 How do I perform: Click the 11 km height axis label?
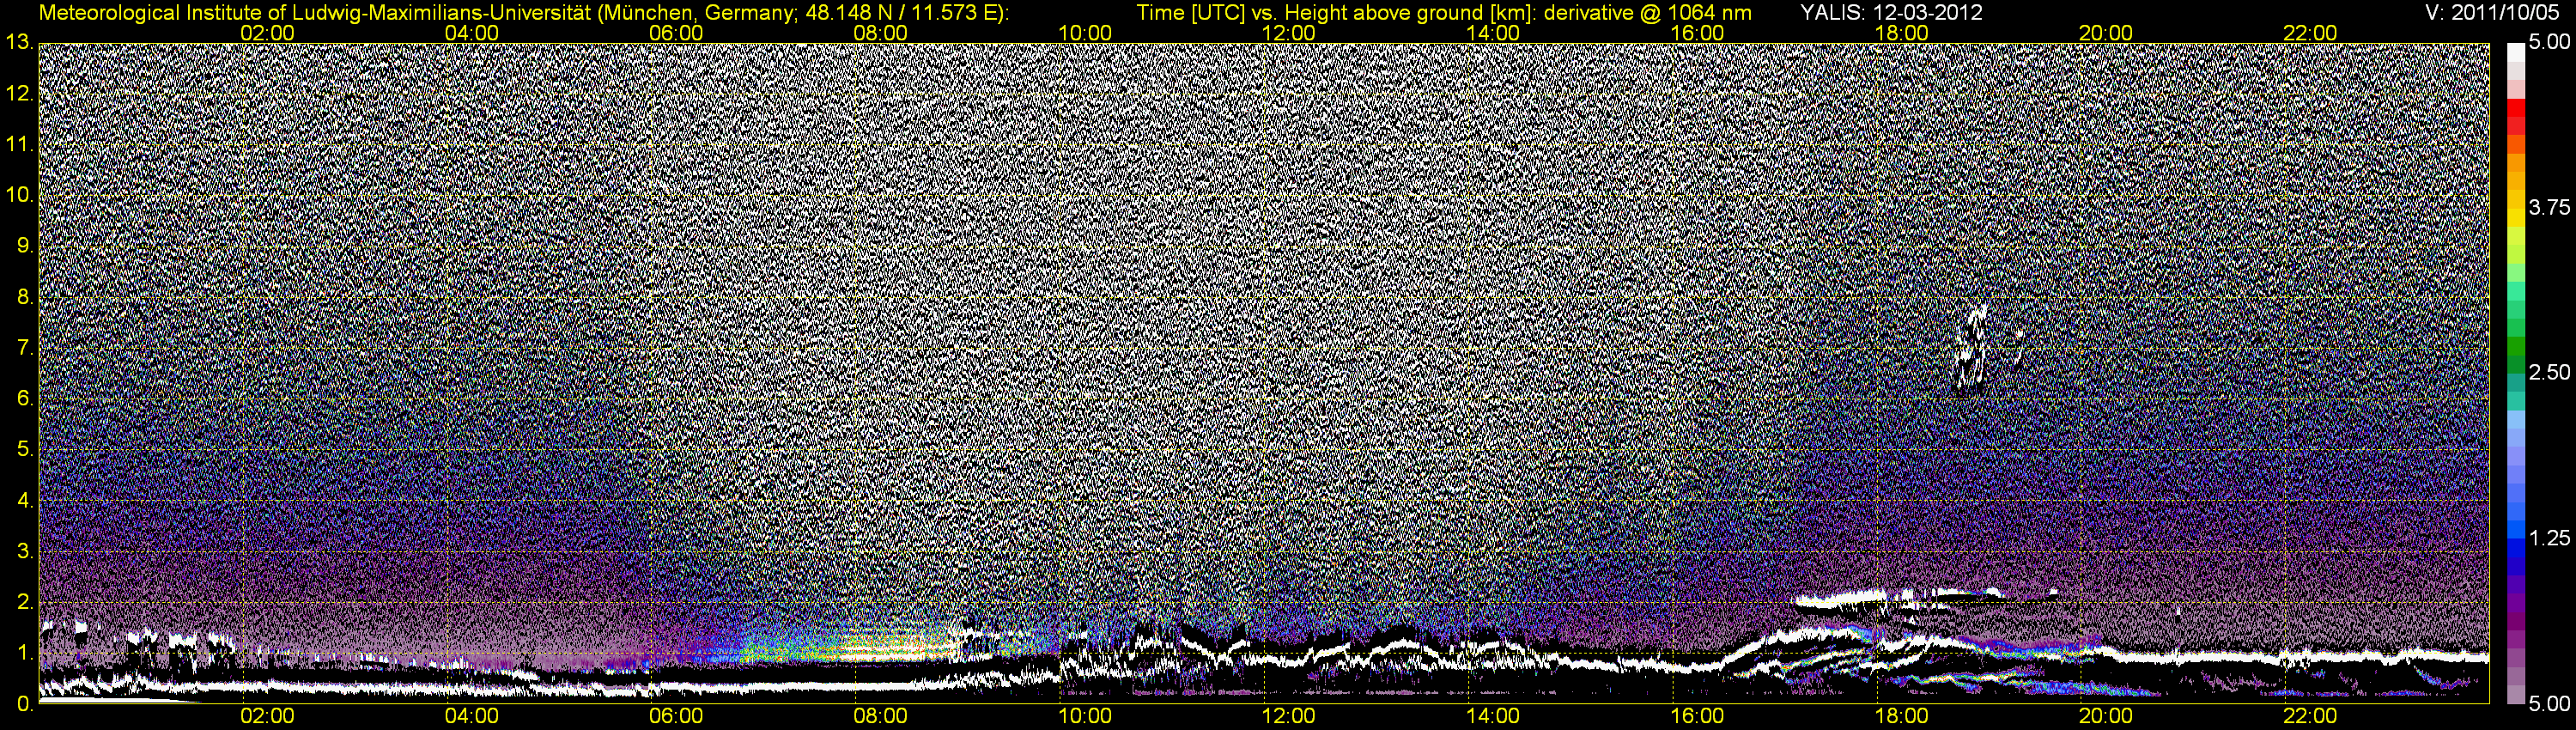[x=19, y=145]
